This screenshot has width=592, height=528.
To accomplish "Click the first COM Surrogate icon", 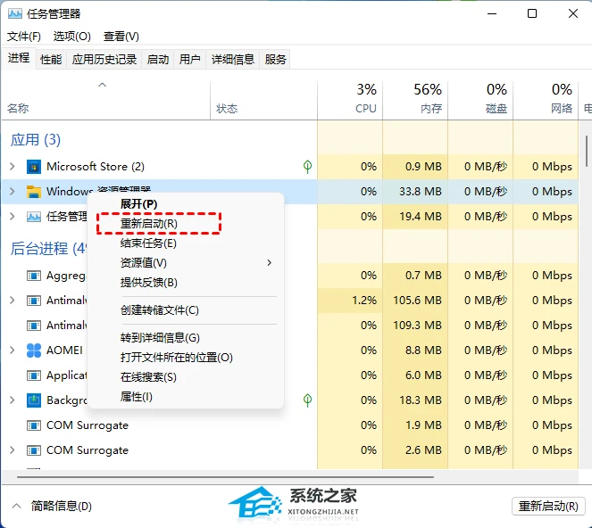I will [x=34, y=425].
